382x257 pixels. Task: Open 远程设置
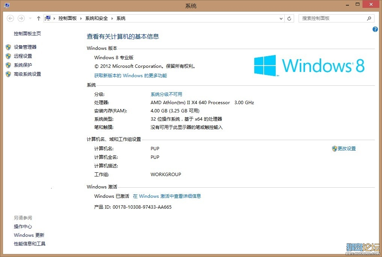click(23, 56)
